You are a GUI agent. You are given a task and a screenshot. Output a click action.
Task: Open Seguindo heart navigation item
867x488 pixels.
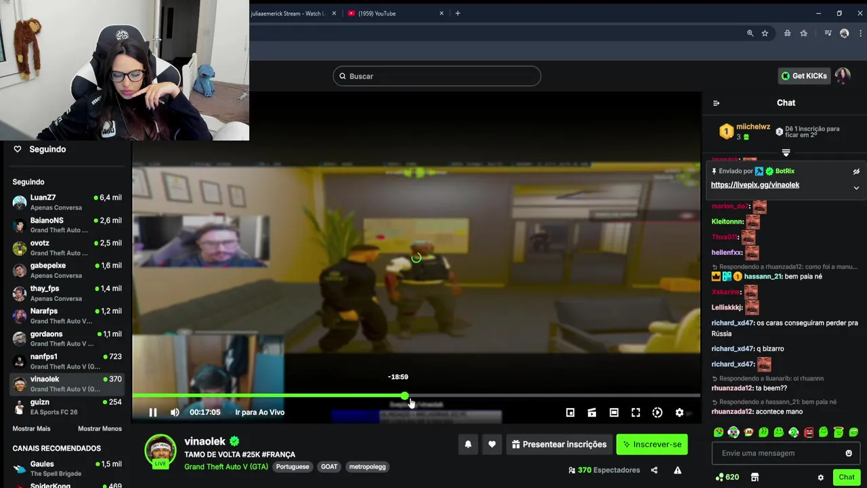[x=41, y=149]
